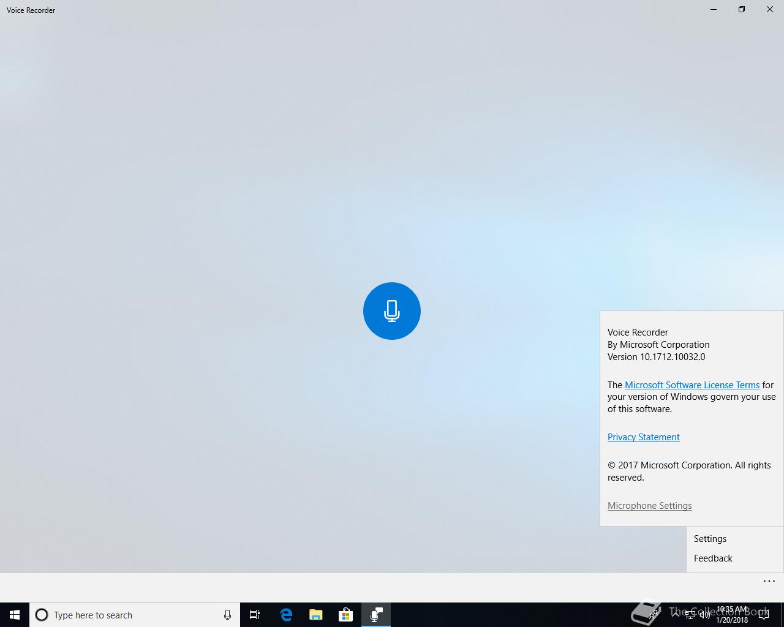
Task: Open Microsoft Store from the taskbar
Action: point(346,615)
